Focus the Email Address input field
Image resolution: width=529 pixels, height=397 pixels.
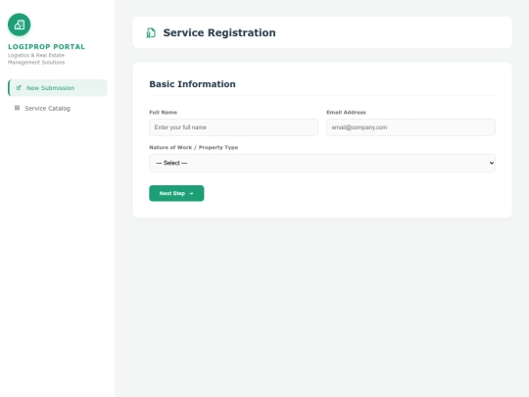pyautogui.click(x=410, y=127)
